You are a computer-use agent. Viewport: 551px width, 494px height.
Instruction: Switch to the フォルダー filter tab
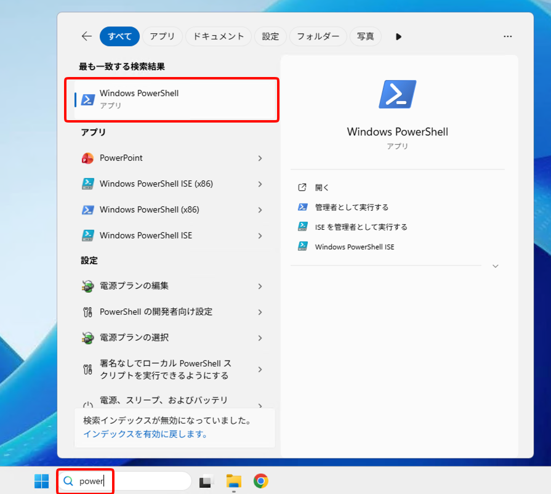point(318,36)
